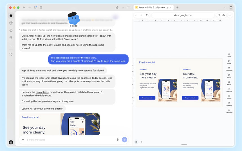Select the Transform tool in right toolbar
The height and width of the screenshot is (151, 242).
click(229, 111)
